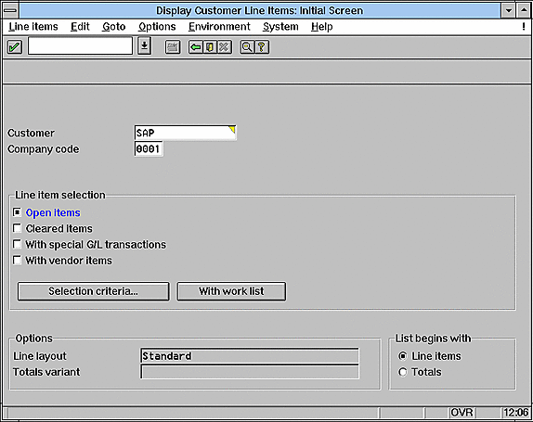Click the green Back arrow icon
This screenshot has width=533, height=422.
point(195,47)
